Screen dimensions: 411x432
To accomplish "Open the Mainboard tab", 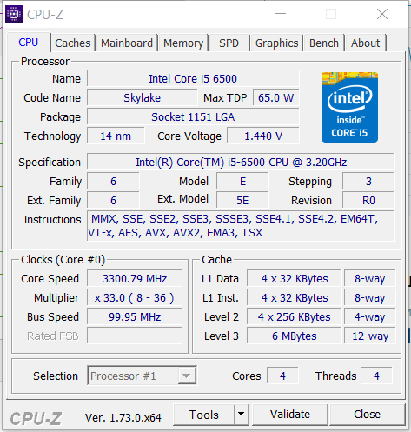I will (x=127, y=43).
